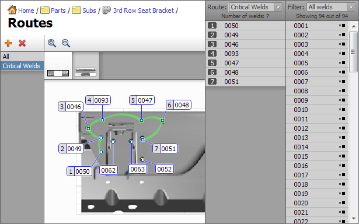This screenshot has width=359, height=224.
Task: Click the 0063 weld label on the image
Action: [x=138, y=169]
